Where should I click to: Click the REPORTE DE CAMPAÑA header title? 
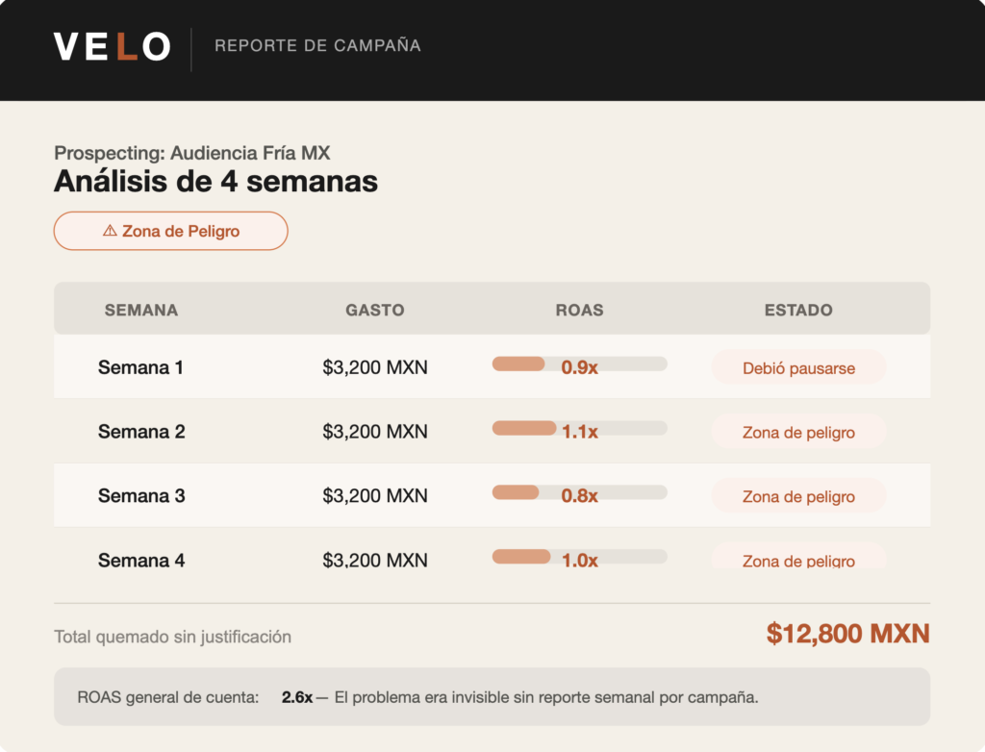[317, 46]
